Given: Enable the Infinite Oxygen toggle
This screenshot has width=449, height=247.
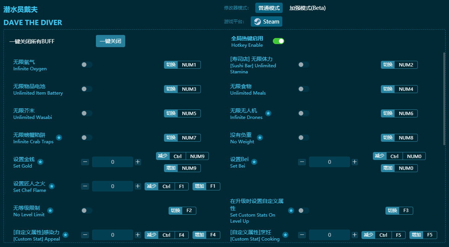Looking at the screenshot, I should [86, 65].
